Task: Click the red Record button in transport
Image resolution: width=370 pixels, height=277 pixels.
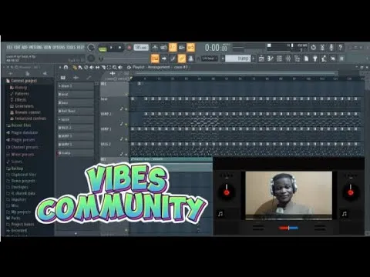Action: 129,48
